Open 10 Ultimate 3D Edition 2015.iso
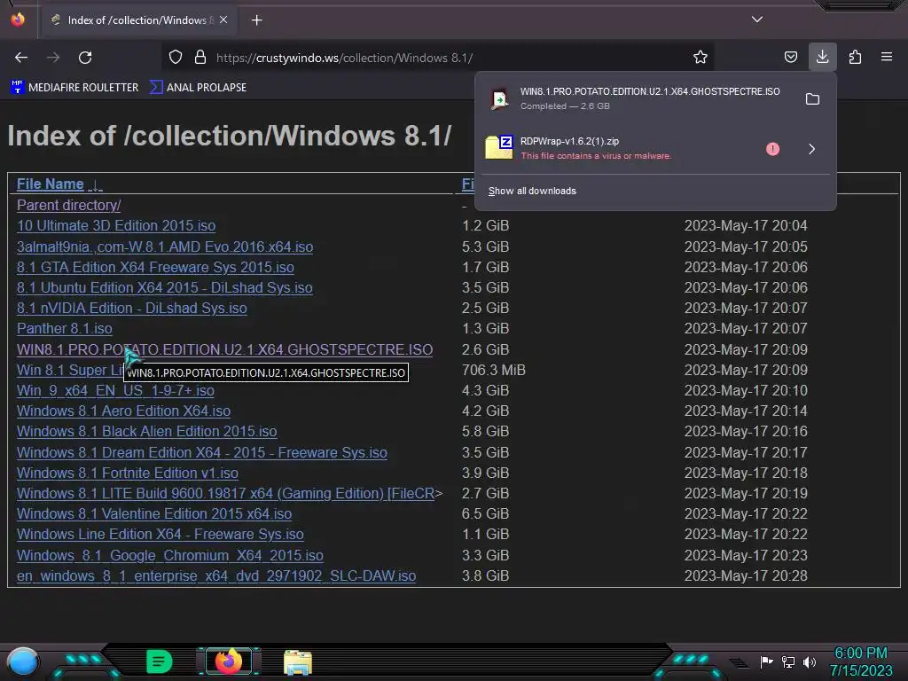 tap(116, 225)
